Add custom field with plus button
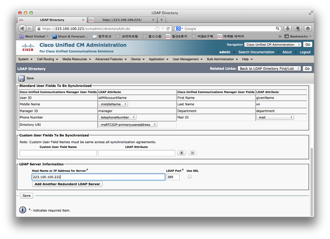The width and height of the screenshot is (330, 239). [x=181, y=153]
